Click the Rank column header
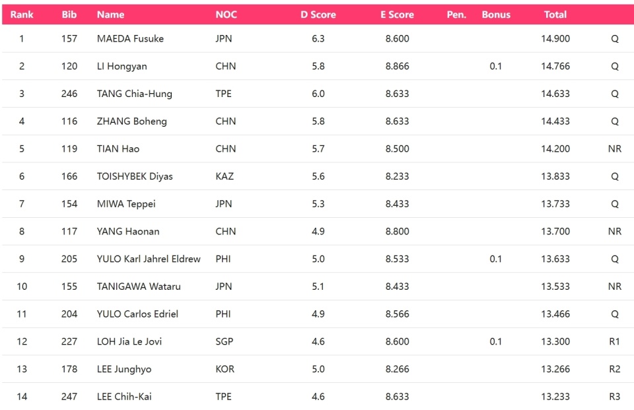Image resolution: width=634 pixels, height=410 pixels. 22,15
